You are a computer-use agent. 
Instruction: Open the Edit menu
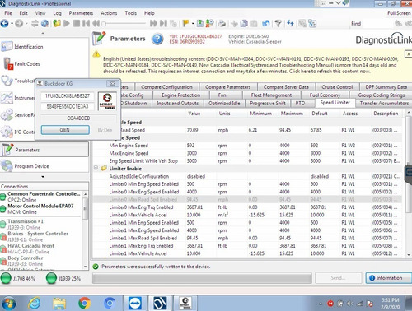23,13
